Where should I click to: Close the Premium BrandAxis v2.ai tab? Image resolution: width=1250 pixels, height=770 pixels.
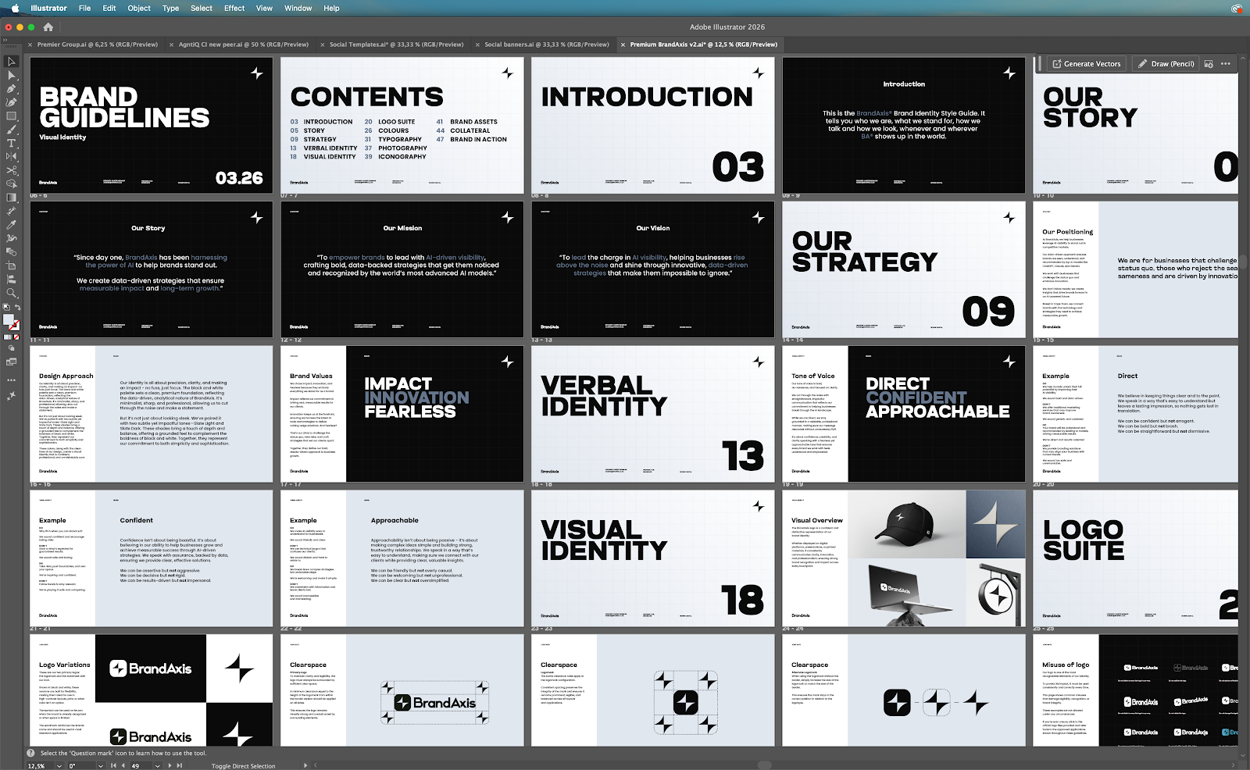click(623, 45)
